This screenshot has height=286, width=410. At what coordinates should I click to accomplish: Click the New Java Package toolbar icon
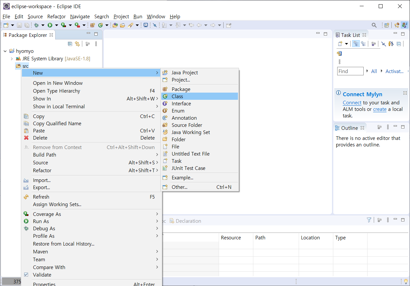click(x=92, y=25)
